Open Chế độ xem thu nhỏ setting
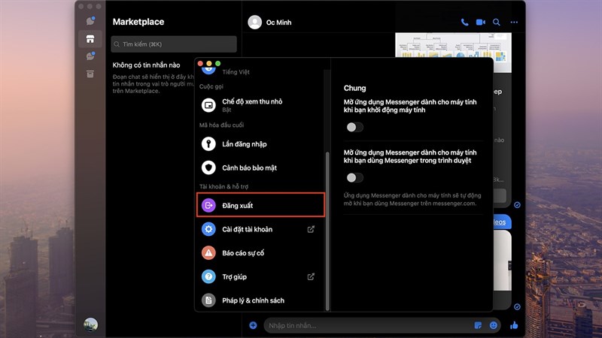 click(260, 105)
